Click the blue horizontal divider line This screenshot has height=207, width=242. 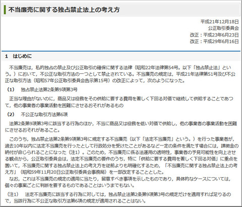coord(121,51)
